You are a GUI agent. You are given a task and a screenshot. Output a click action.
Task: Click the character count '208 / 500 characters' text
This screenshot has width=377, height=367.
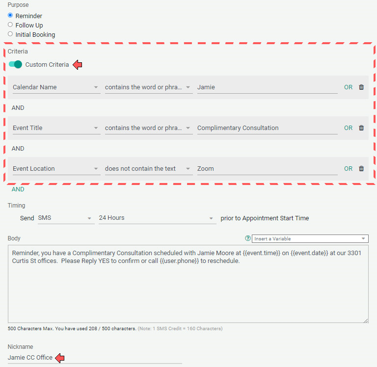click(x=112, y=328)
